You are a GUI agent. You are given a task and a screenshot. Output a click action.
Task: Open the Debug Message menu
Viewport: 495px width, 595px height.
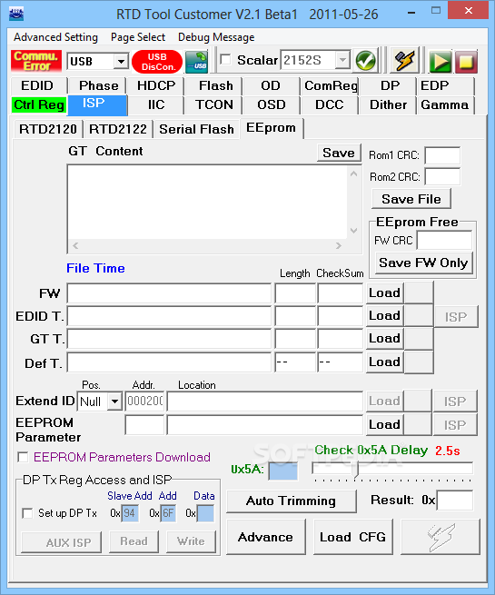point(216,37)
